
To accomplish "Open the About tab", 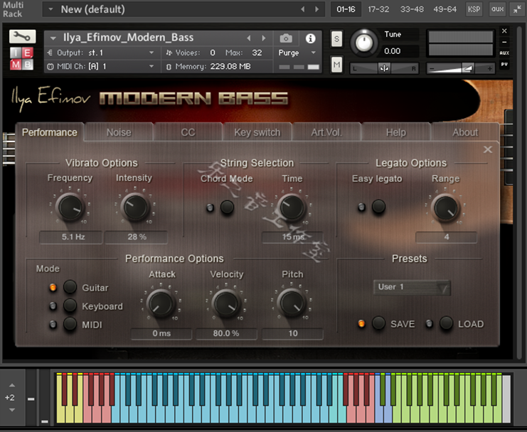I will coord(465,133).
